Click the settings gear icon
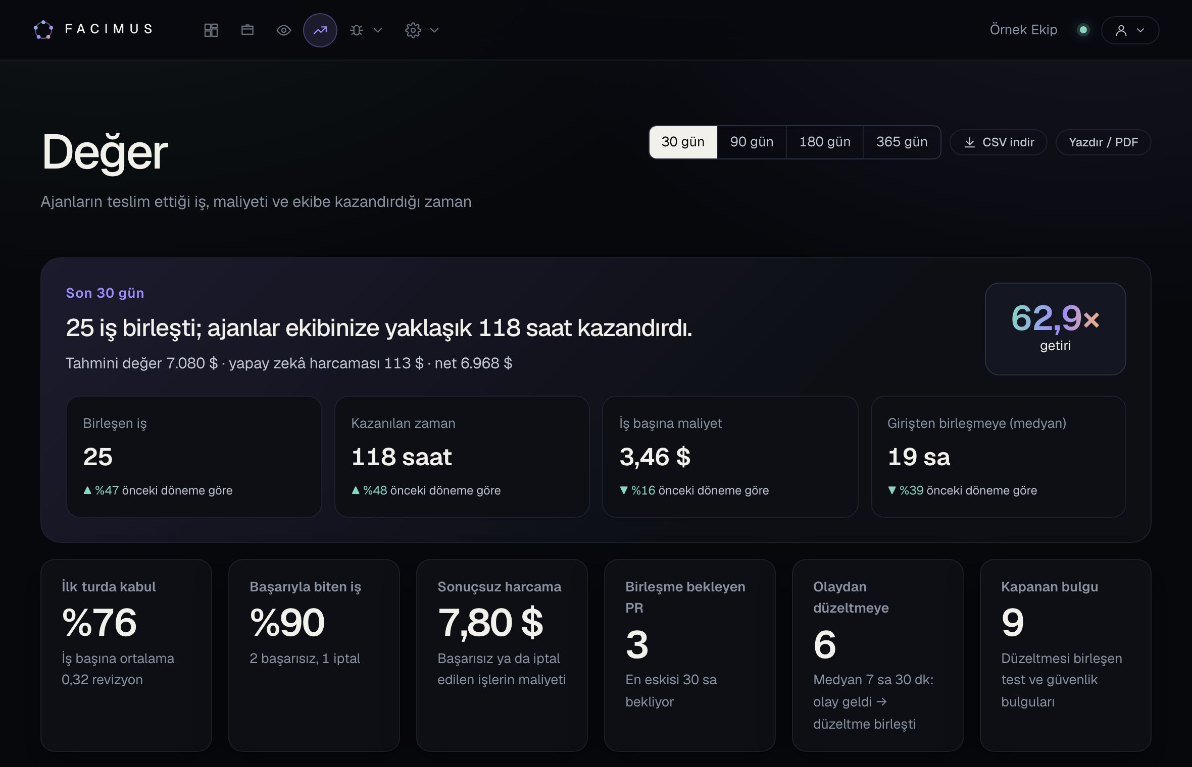1192x767 pixels. [x=413, y=30]
